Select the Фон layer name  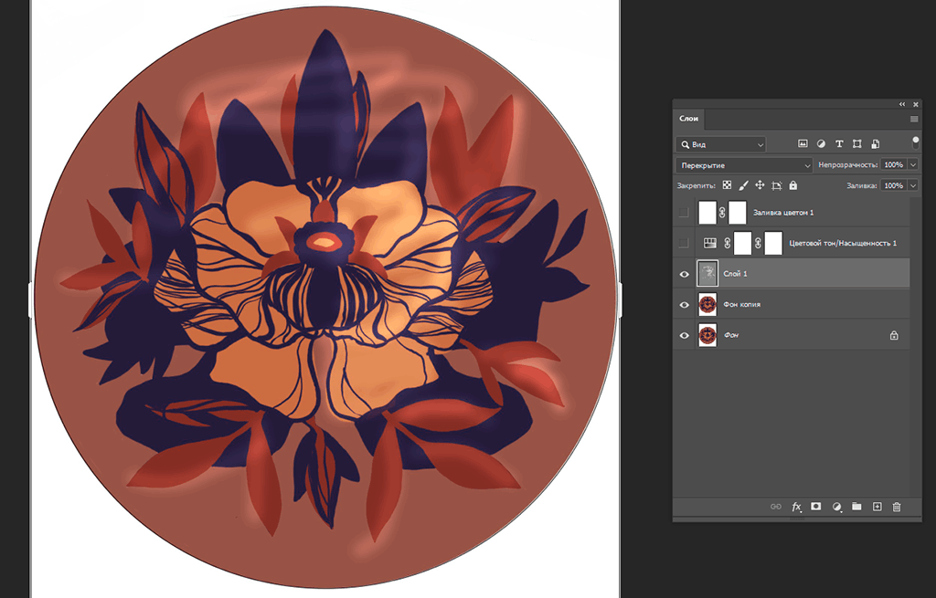[731, 335]
